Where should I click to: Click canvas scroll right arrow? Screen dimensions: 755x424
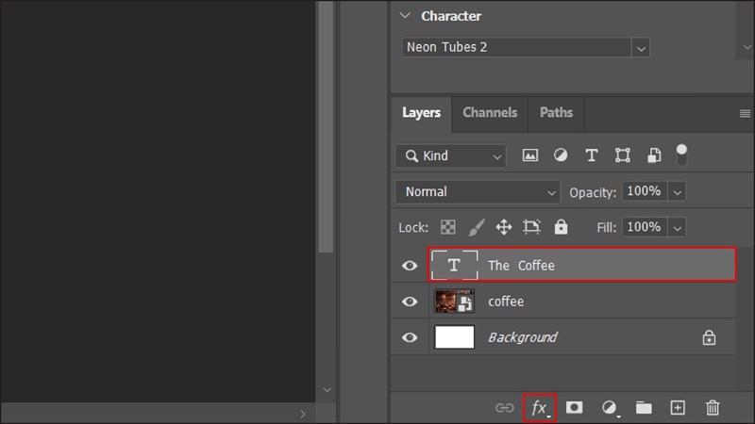pyautogui.click(x=302, y=414)
